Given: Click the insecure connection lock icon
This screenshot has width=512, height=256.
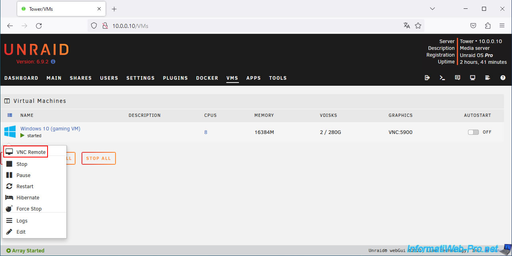Looking at the screenshot, I should [105, 26].
